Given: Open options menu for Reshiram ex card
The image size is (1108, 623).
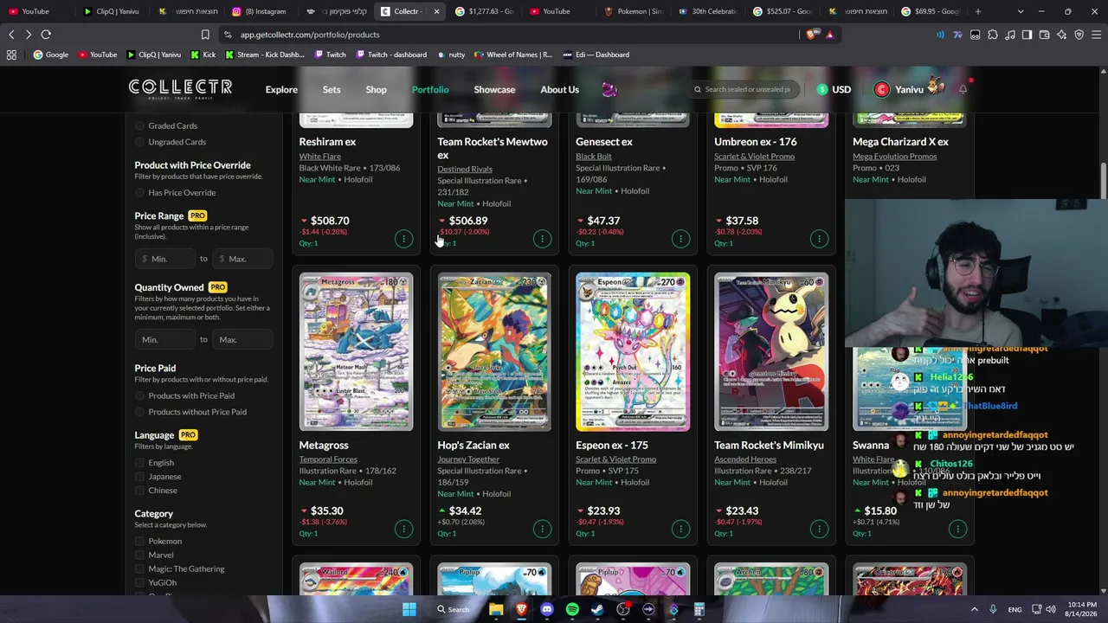Looking at the screenshot, I should [403, 239].
